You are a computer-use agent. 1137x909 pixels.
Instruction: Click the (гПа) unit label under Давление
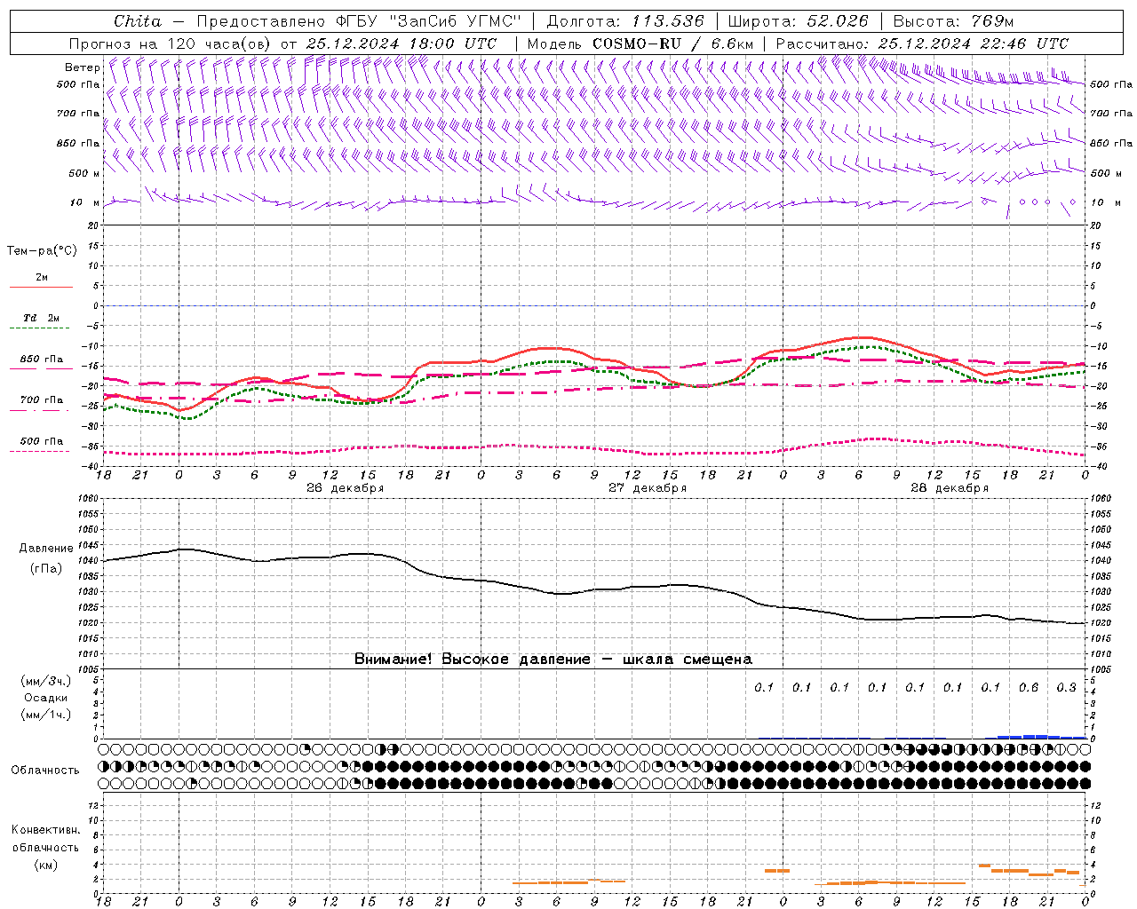tap(45, 568)
